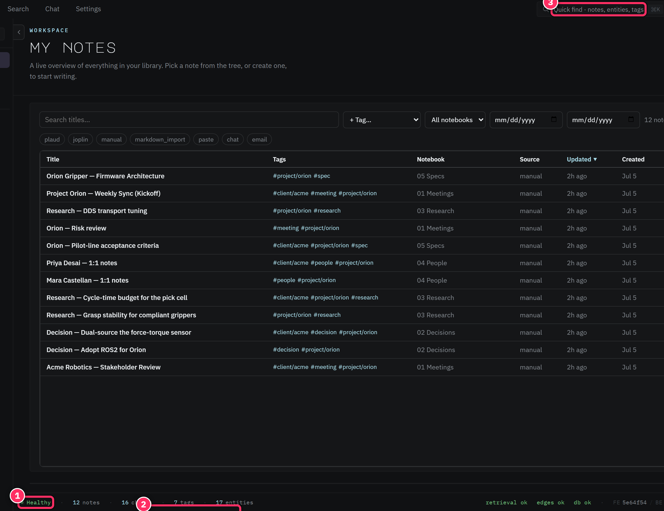
Task: Click #people tag in Priya Desai row
Action: [322, 262]
